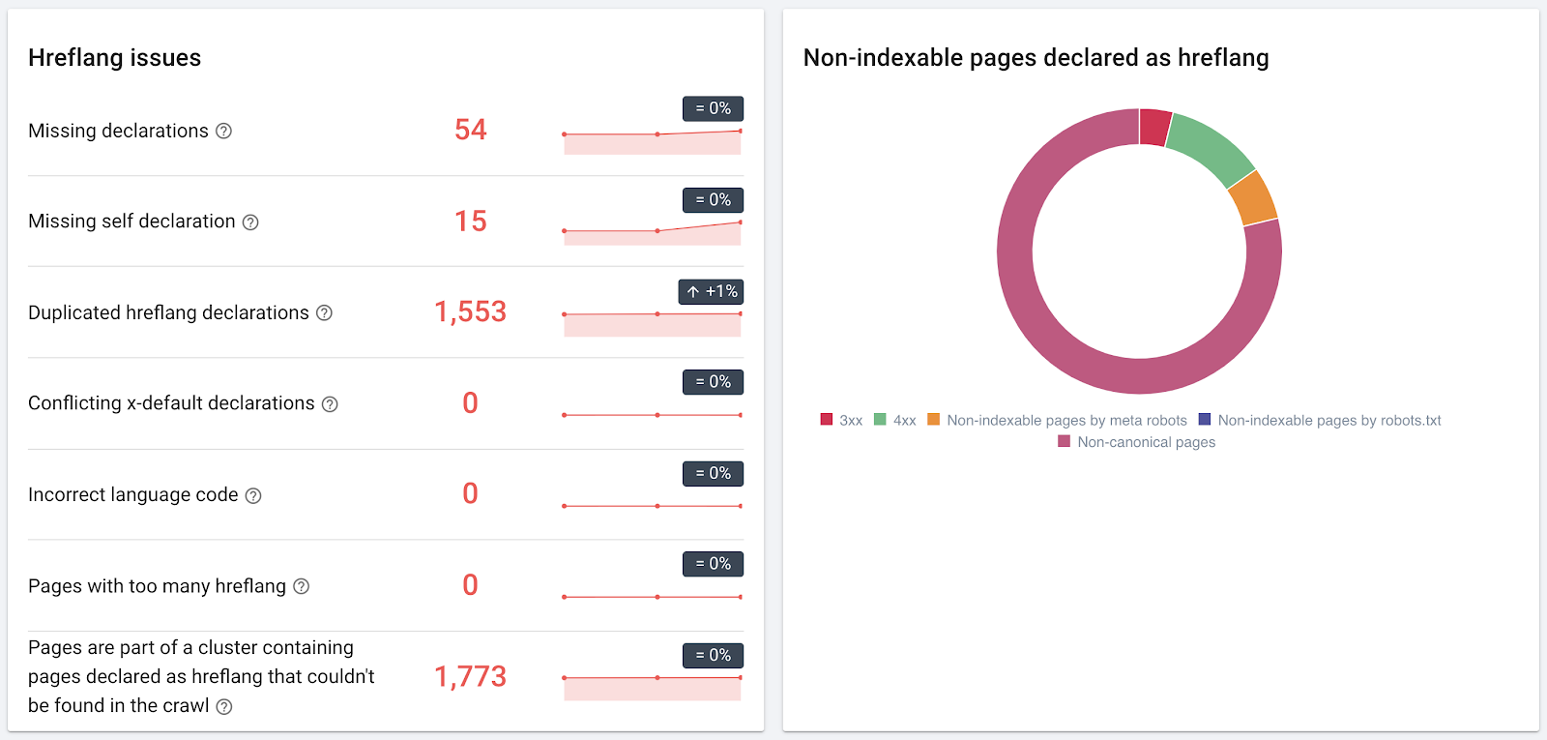Click 'Non-canonical pages' legend label
This screenshot has height=740, width=1547.
point(1147,442)
